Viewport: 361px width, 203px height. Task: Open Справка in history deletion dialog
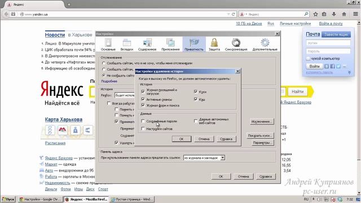(x=226, y=139)
